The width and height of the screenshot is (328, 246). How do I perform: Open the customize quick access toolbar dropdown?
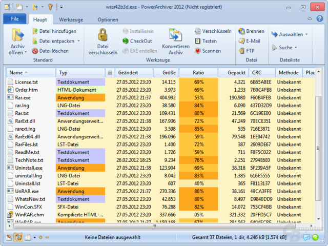[x=61, y=7]
